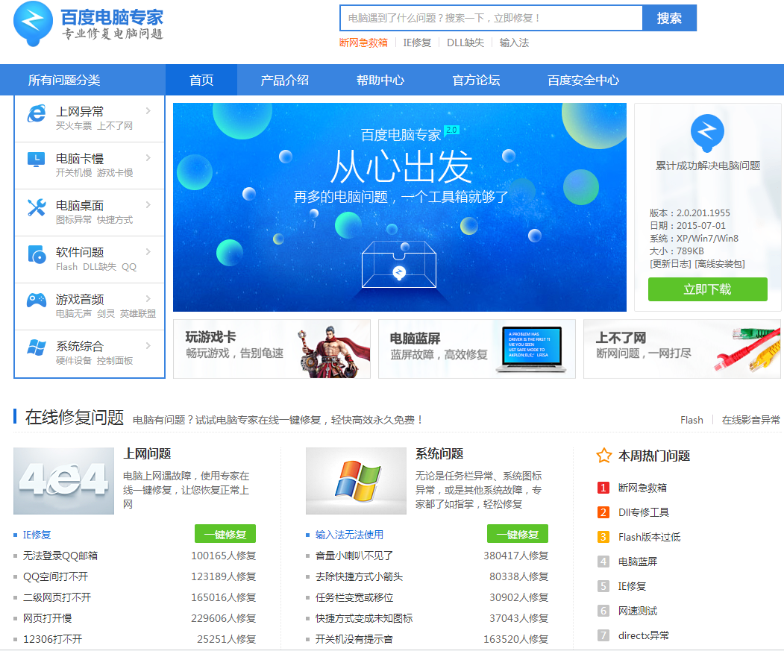
Task: Open the 电脑蓝屏 promo card
Action: (x=477, y=348)
